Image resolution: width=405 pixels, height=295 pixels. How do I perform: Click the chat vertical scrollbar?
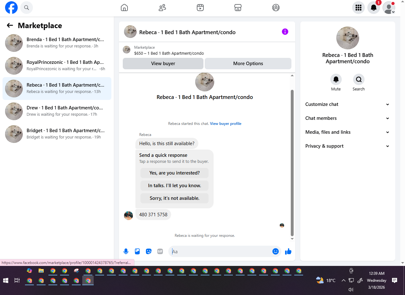tap(292, 163)
